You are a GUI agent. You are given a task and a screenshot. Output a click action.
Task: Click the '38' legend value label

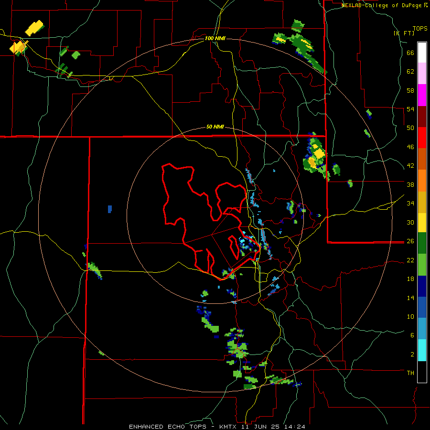pos(410,184)
